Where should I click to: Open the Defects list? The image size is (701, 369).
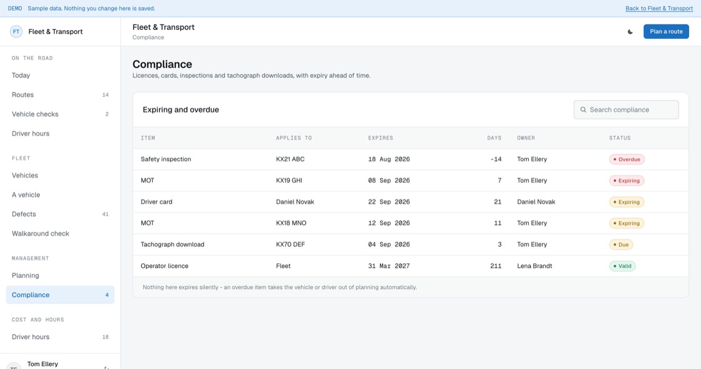(60, 214)
